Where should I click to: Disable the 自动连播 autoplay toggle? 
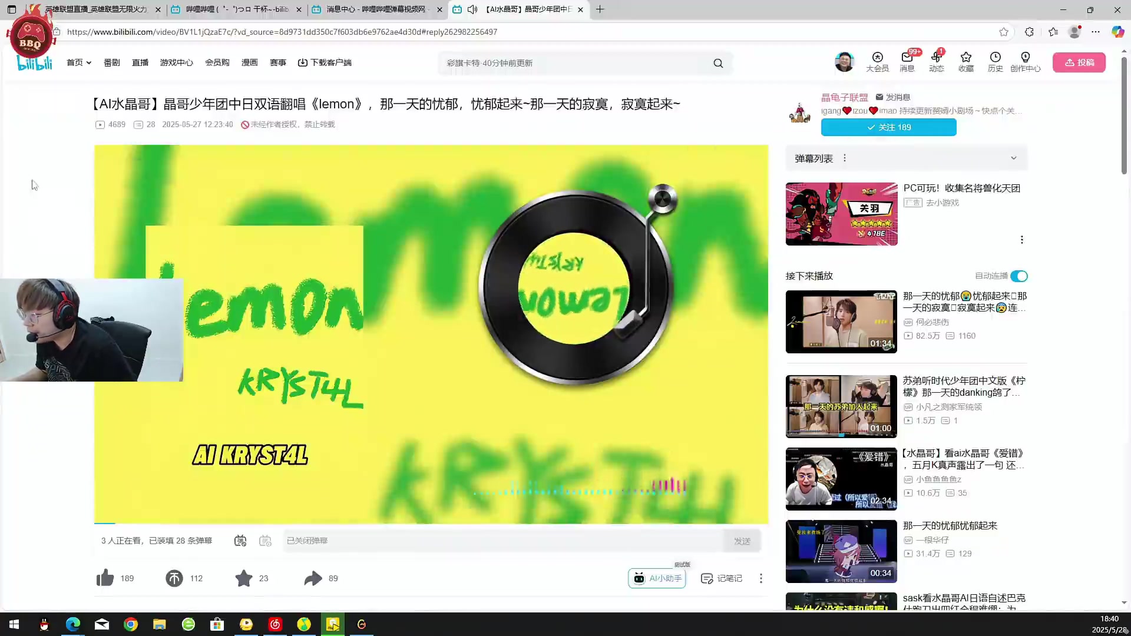click(x=1018, y=276)
